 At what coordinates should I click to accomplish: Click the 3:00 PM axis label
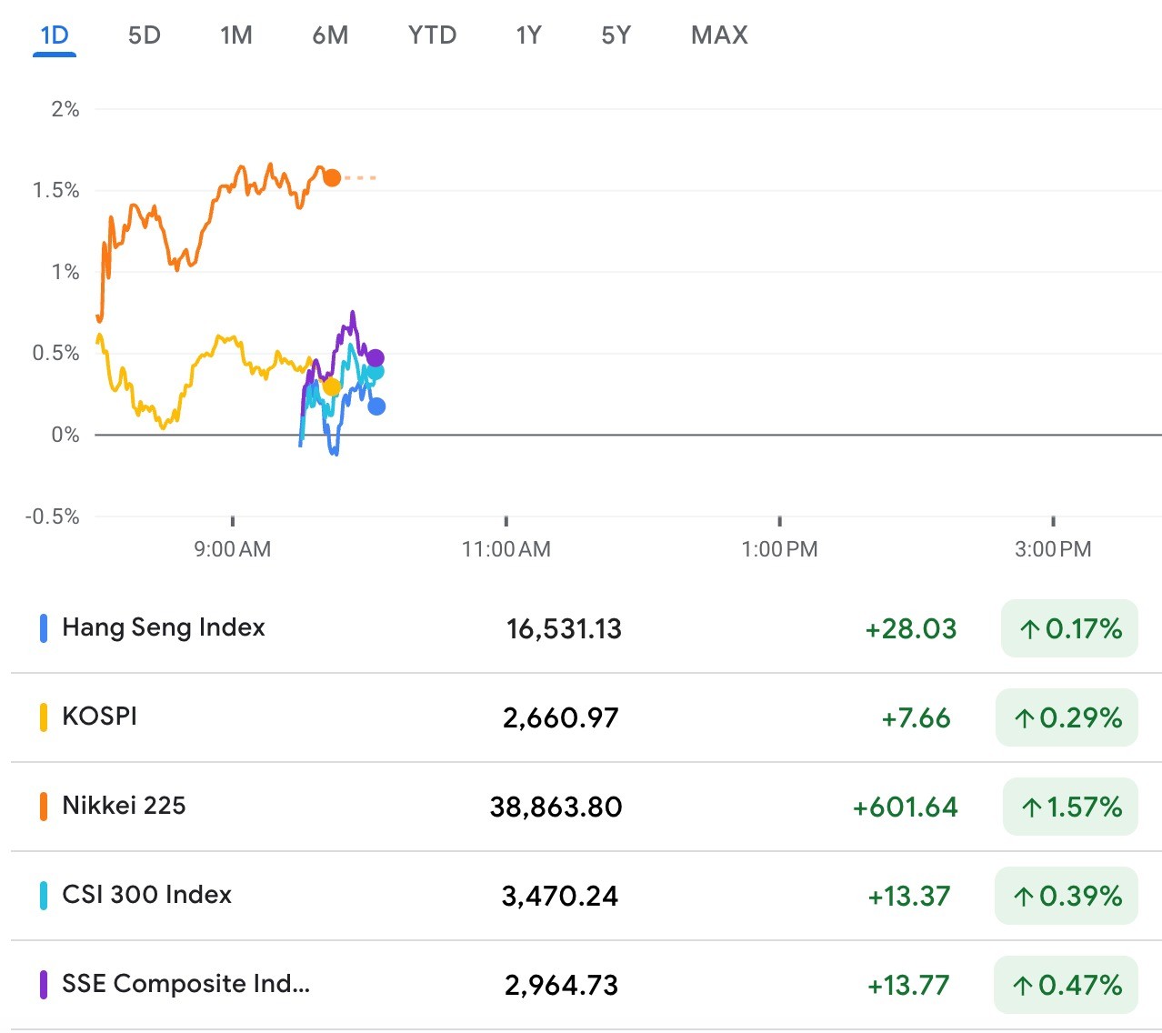(1054, 549)
